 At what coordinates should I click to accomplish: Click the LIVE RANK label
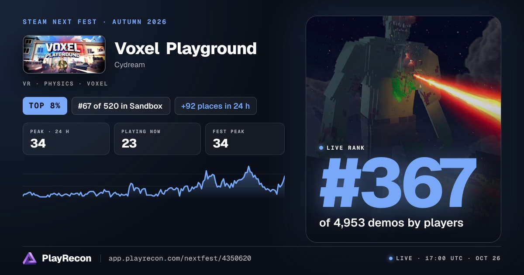(x=345, y=148)
